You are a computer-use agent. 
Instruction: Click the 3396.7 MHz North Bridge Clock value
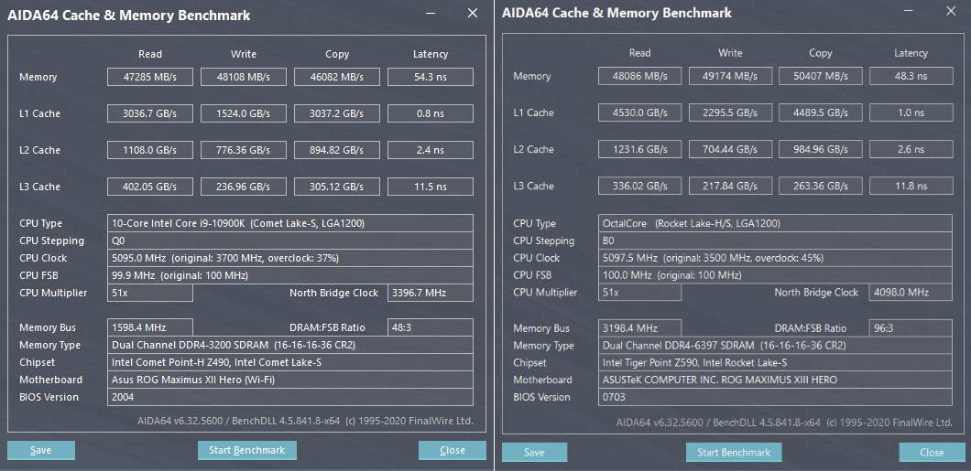point(431,293)
